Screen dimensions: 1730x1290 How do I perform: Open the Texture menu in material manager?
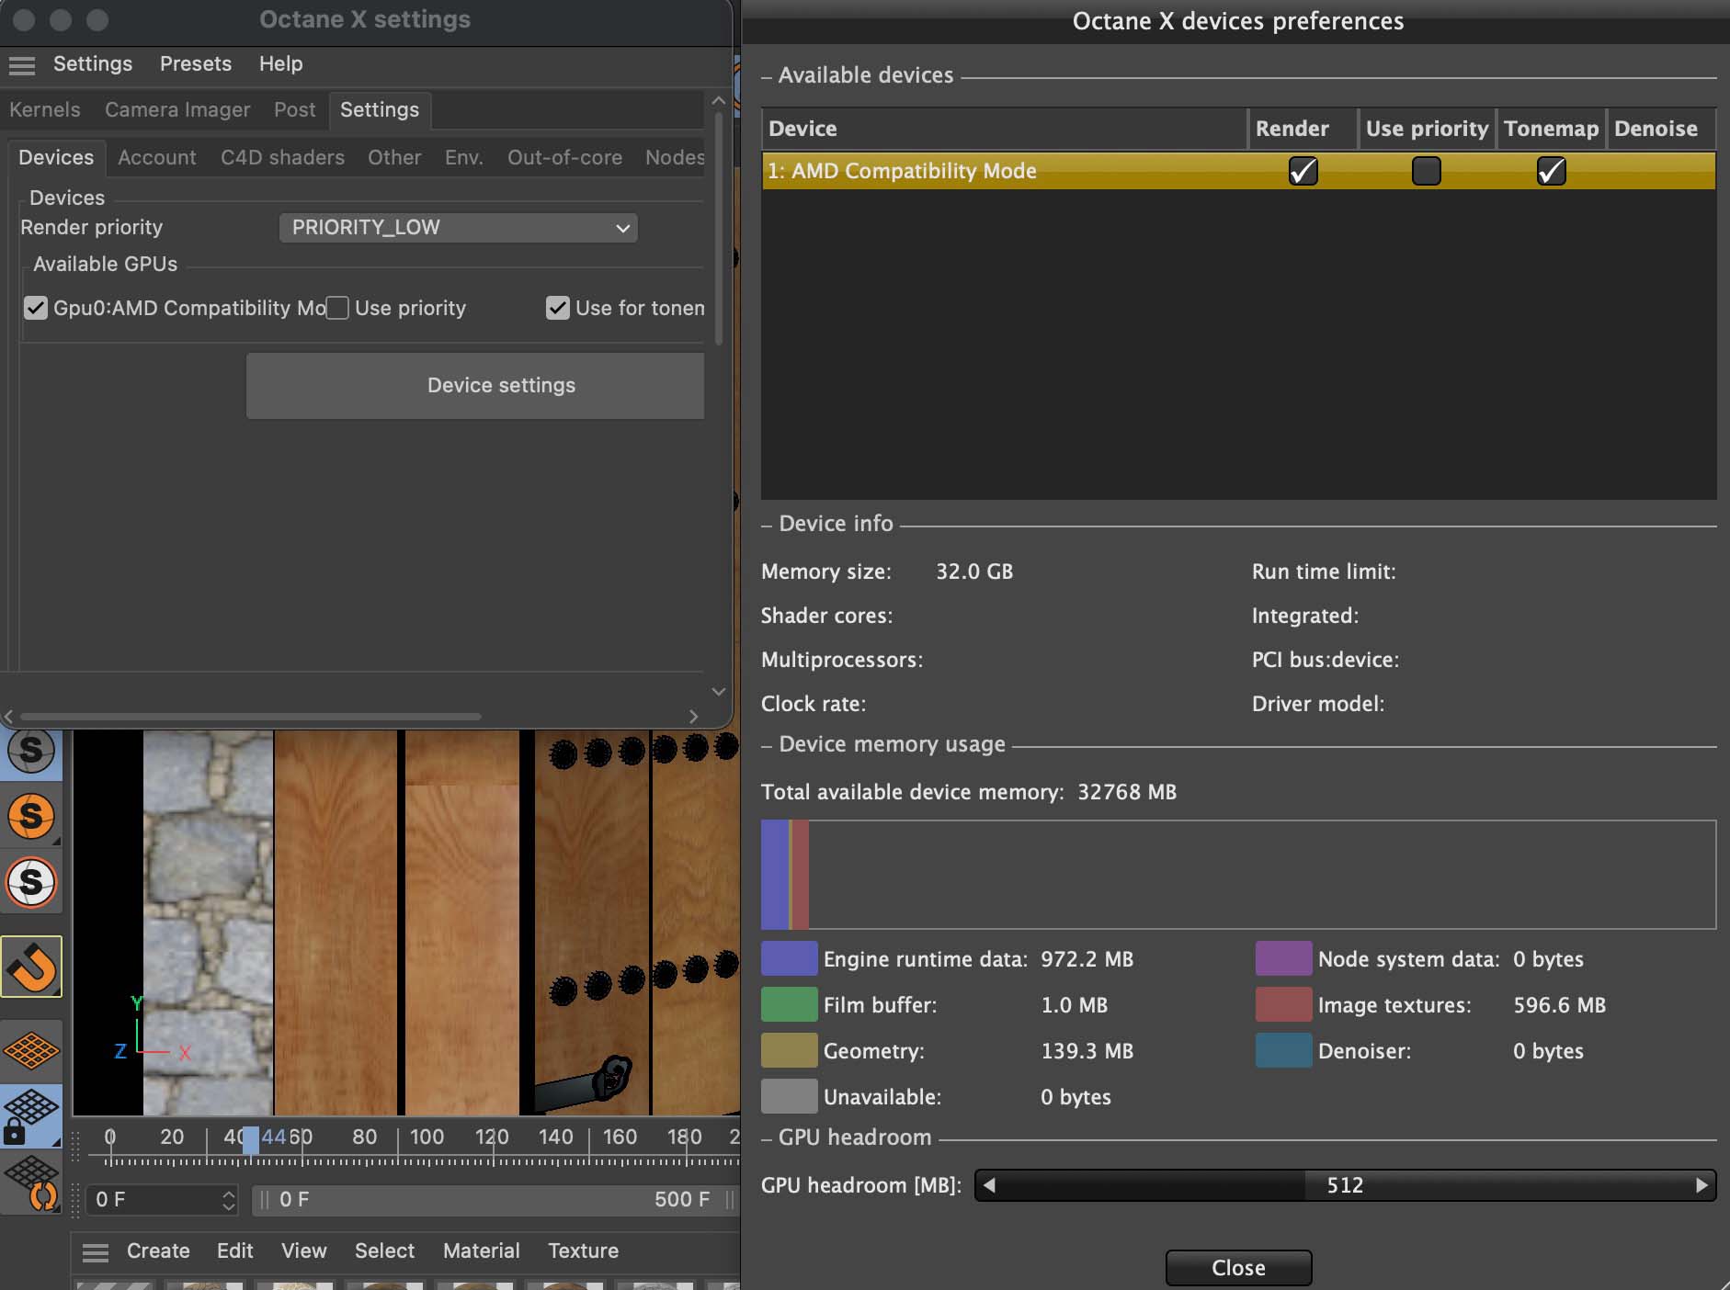[583, 1250]
